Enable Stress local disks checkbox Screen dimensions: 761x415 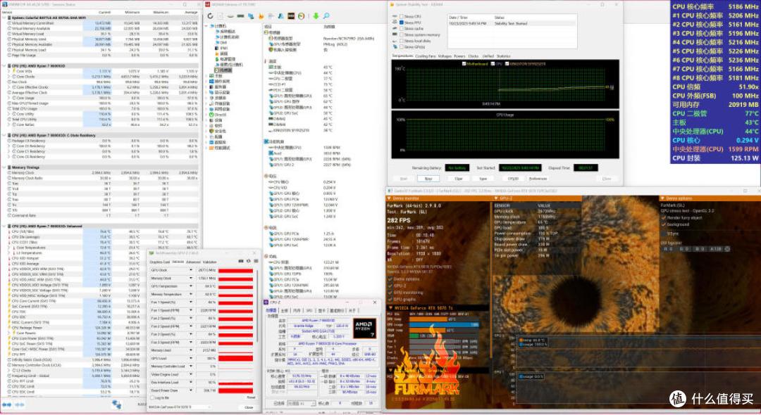coord(402,41)
